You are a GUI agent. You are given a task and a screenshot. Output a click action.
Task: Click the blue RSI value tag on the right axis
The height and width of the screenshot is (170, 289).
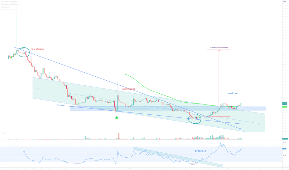pyautogui.click(x=285, y=149)
